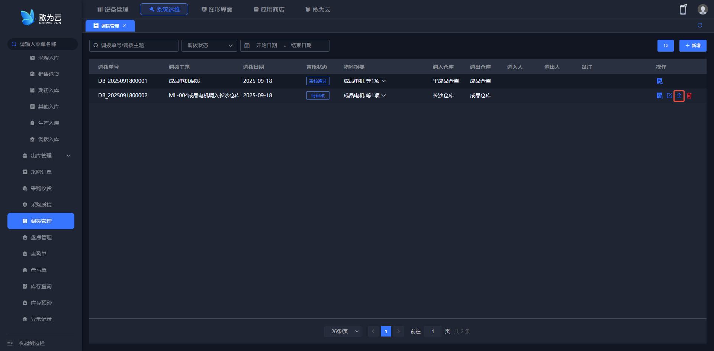Screen dimensions: 714x351
Task: Click the 半成品仓库 warehouse cell
Action: pos(446,81)
